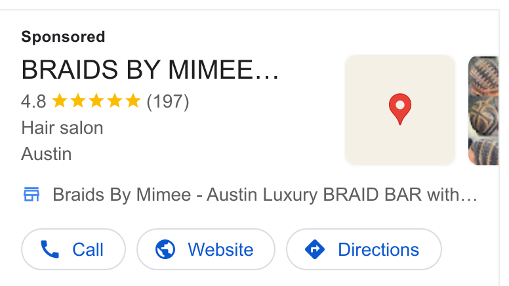This screenshot has height=286, width=509.
Task: Click the blue storefront icon
Action: (31, 194)
